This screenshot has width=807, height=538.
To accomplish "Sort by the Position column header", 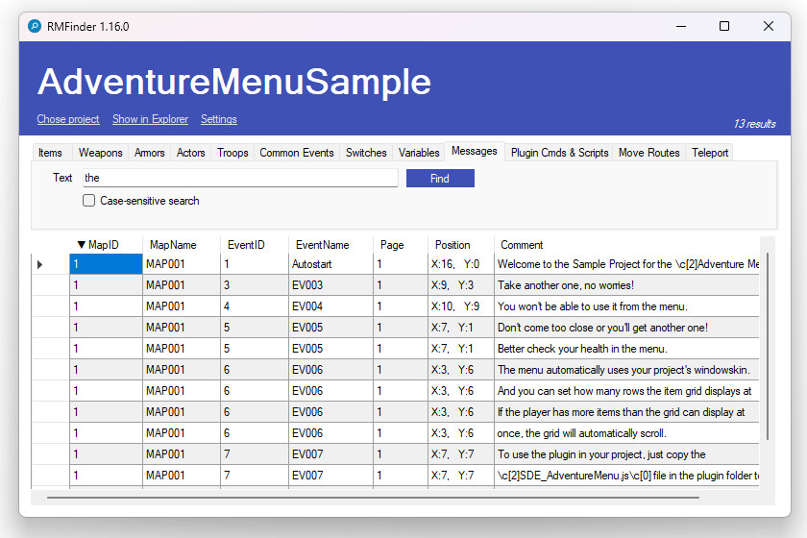I will [452, 245].
